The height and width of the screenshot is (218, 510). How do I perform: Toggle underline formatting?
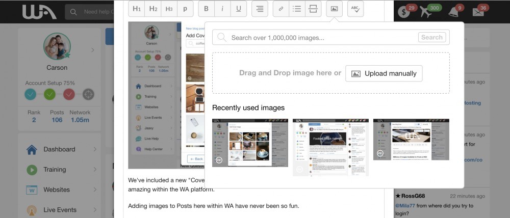(x=239, y=9)
